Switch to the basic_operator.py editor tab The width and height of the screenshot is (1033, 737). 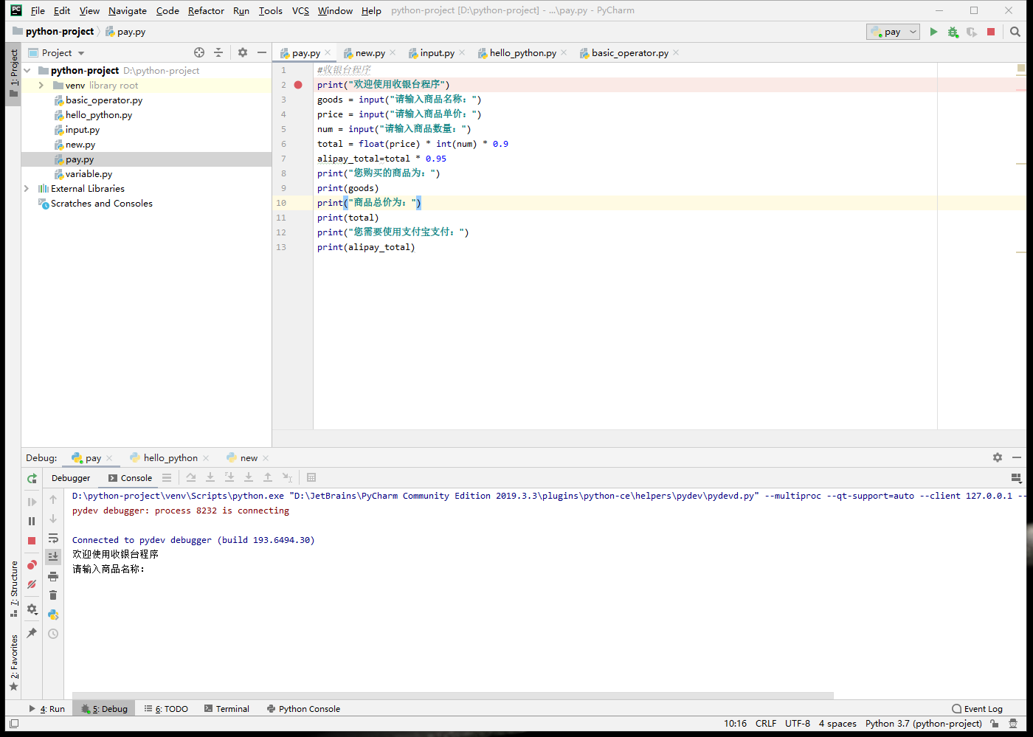click(629, 53)
